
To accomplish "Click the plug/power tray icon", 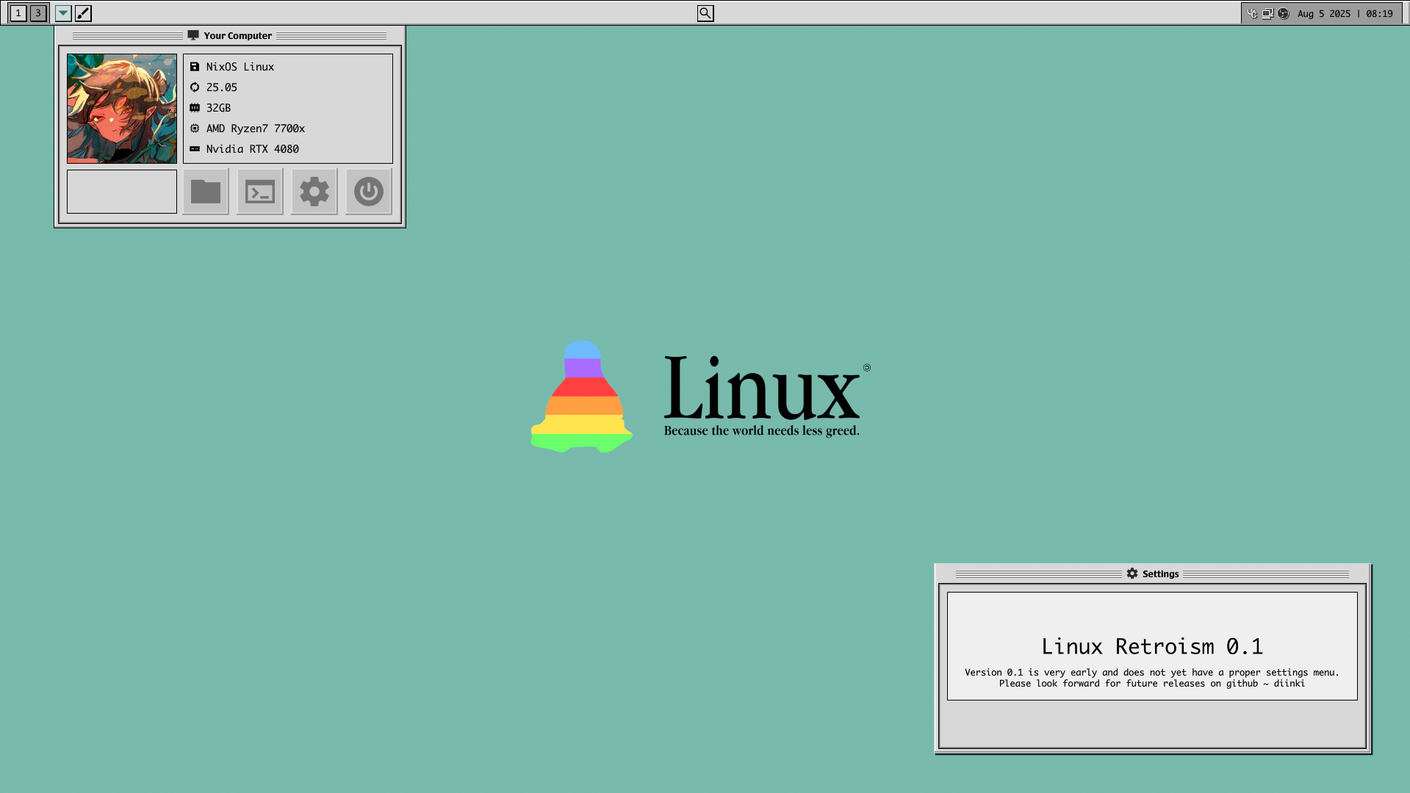I will (x=1253, y=12).
